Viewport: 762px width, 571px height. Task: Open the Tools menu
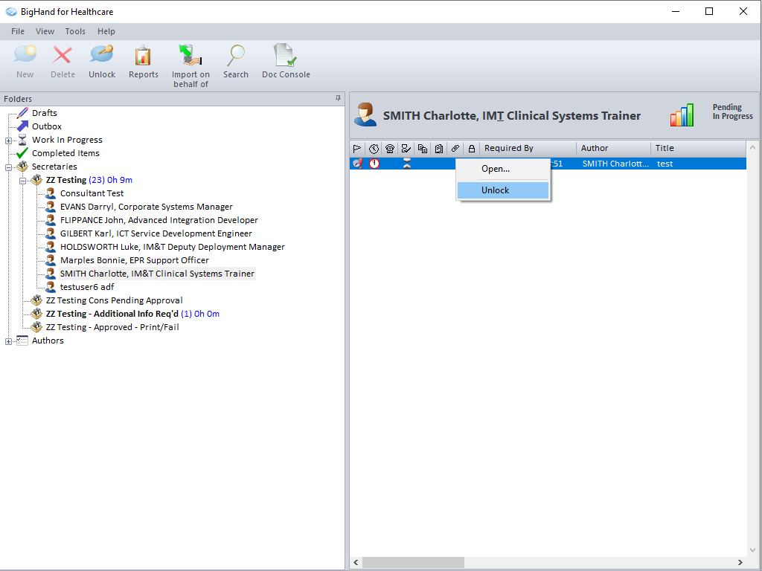pos(75,31)
